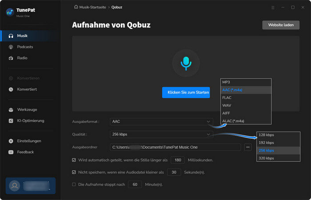Choose WAV output format
The image size is (311, 200).
click(246, 105)
